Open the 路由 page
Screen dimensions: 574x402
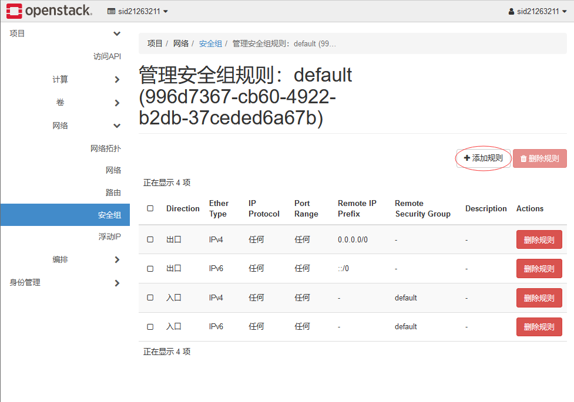pyautogui.click(x=113, y=192)
